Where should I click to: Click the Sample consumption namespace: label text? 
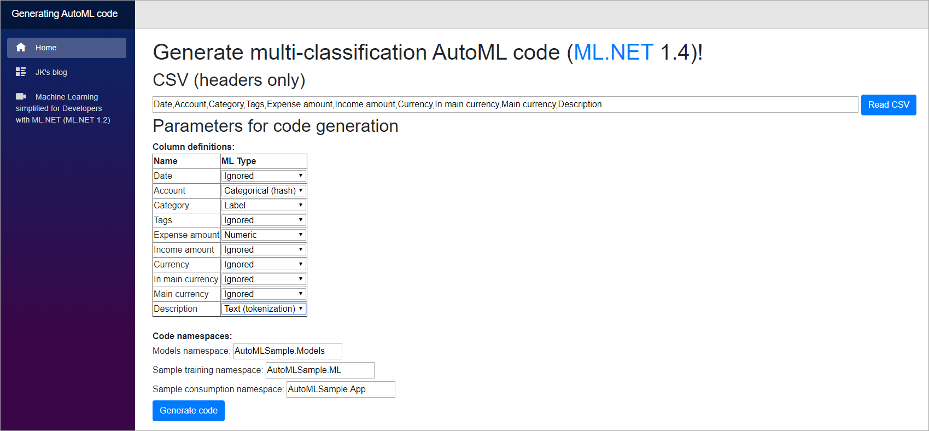click(x=218, y=389)
